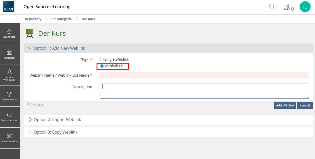The width and height of the screenshot is (315, 159).
Task: Collapse Option 1: Add New Weblink
Action: pos(59,48)
